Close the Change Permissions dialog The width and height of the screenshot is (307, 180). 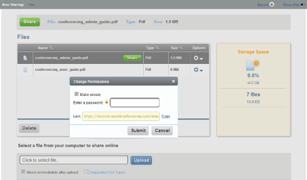[x=173, y=81]
